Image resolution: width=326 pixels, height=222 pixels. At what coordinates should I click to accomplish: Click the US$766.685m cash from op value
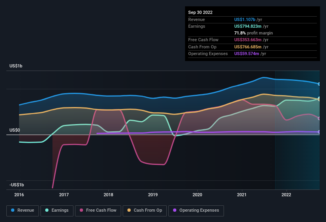(x=248, y=47)
